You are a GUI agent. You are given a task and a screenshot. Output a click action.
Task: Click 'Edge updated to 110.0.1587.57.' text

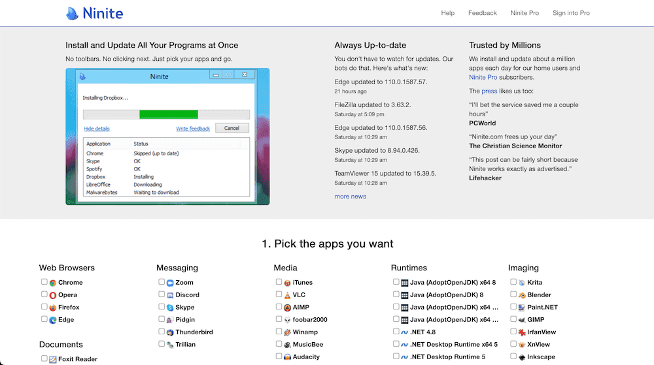(381, 82)
